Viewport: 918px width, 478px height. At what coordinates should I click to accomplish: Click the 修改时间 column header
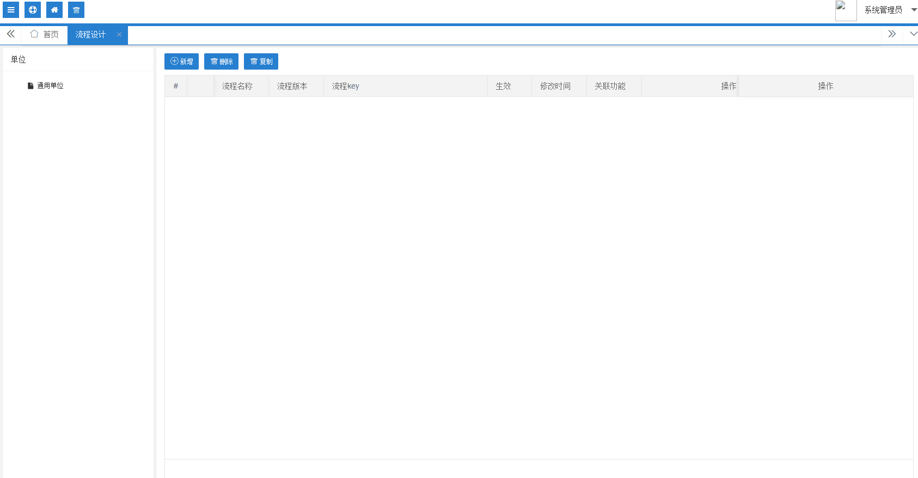coord(555,86)
